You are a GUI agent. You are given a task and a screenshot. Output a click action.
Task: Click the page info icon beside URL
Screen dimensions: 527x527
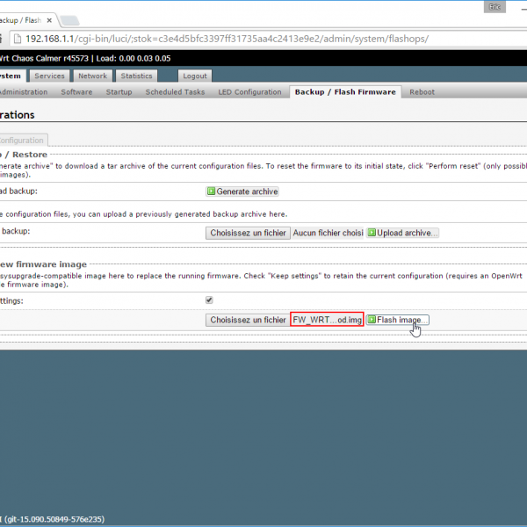[x=14, y=39]
